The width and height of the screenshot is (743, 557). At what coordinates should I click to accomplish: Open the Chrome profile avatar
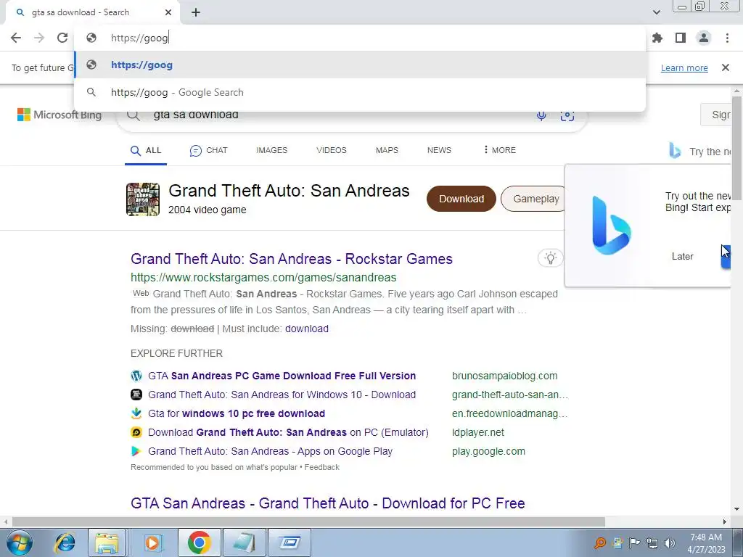tap(704, 38)
